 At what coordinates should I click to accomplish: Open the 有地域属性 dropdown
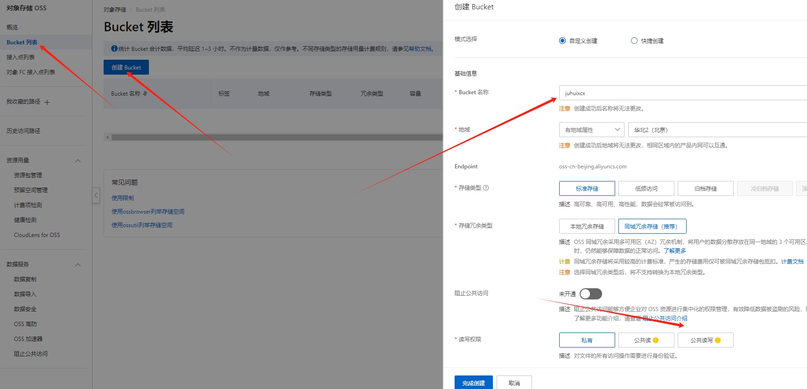point(591,130)
